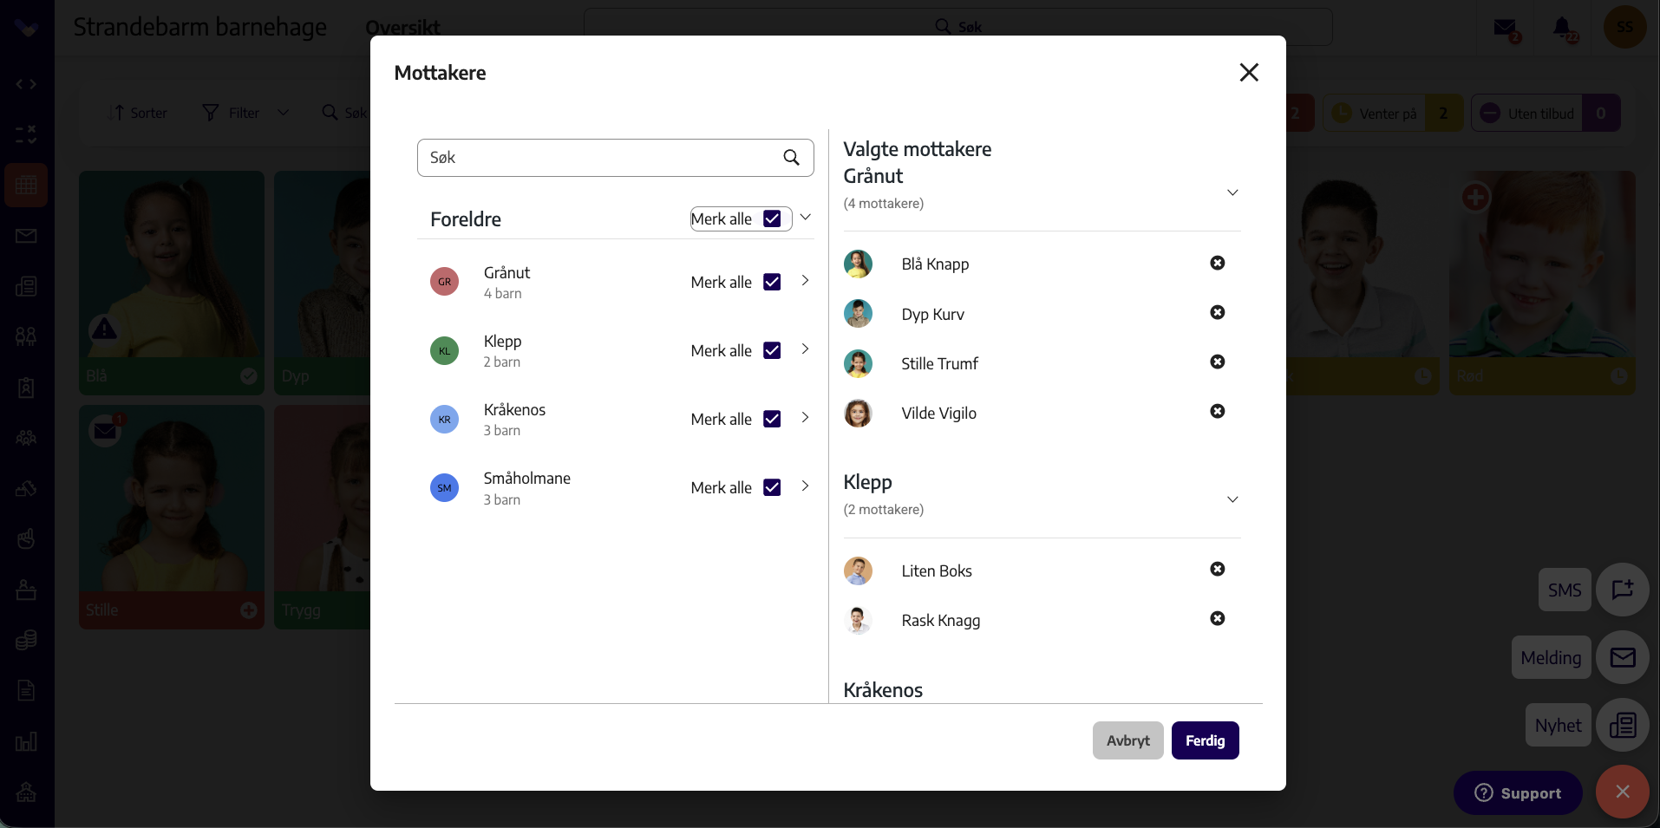Screen dimensions: 1660x828
Task: Expand Klepp department arrow
Action: 805,349
